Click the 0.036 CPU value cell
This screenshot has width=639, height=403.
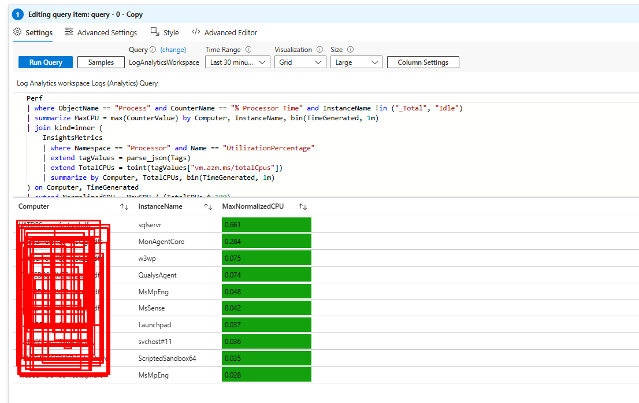pyautogui.click(x=266, y=341)
